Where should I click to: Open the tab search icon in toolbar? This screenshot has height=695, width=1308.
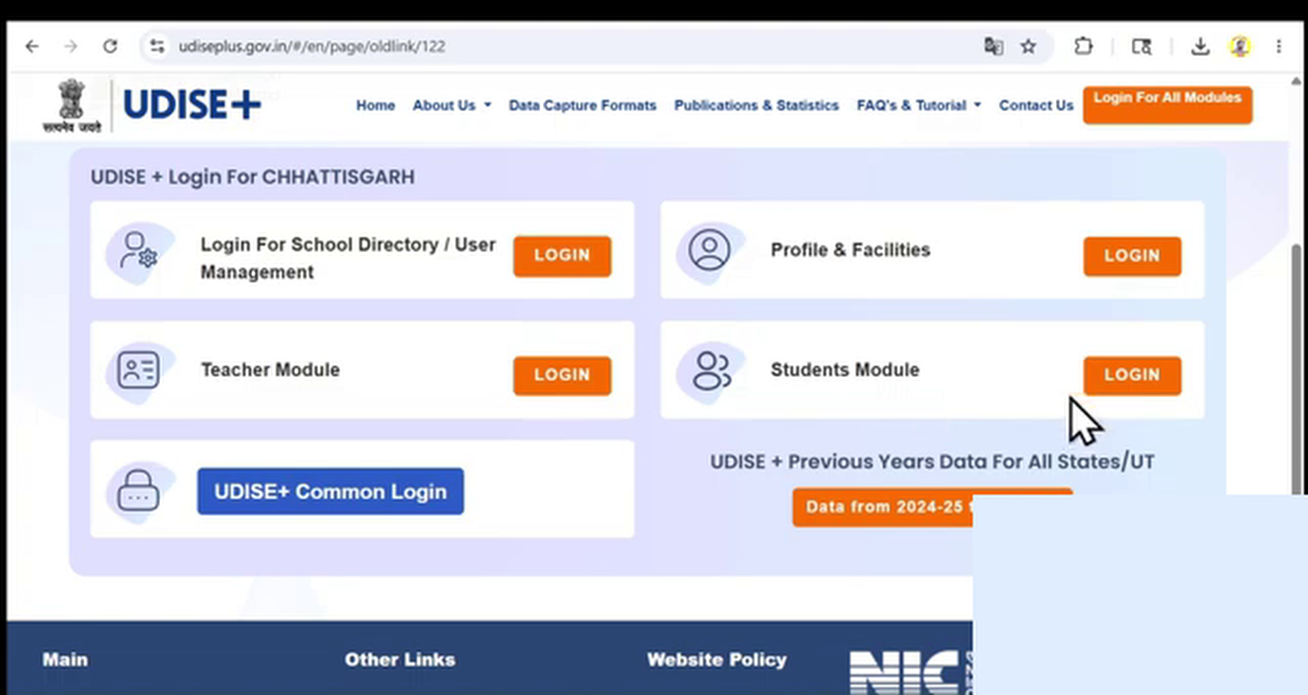1142,46
